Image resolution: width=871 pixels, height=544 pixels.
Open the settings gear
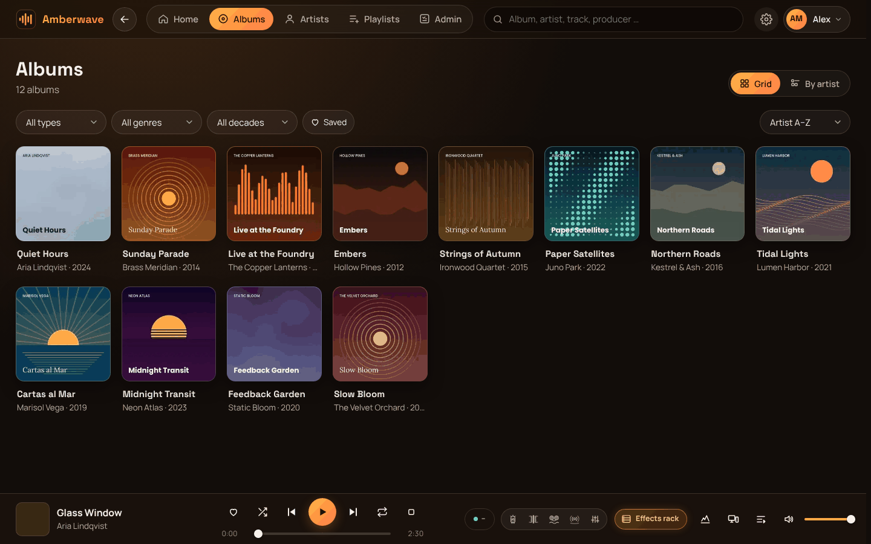coord(766,19)
